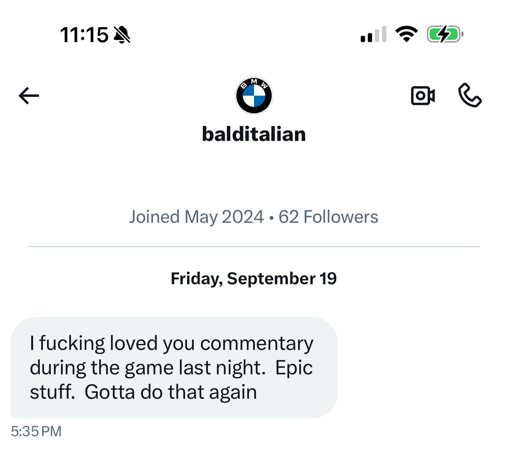Tap the 11:15 status bar clock
Image resolution: width=508 pixels, height=468 pixels.
tap(84, 35)
